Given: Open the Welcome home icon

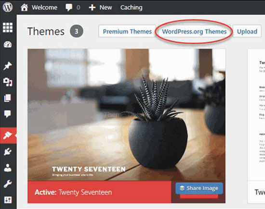Looking at the screenshot, I should tap(25, 7).
